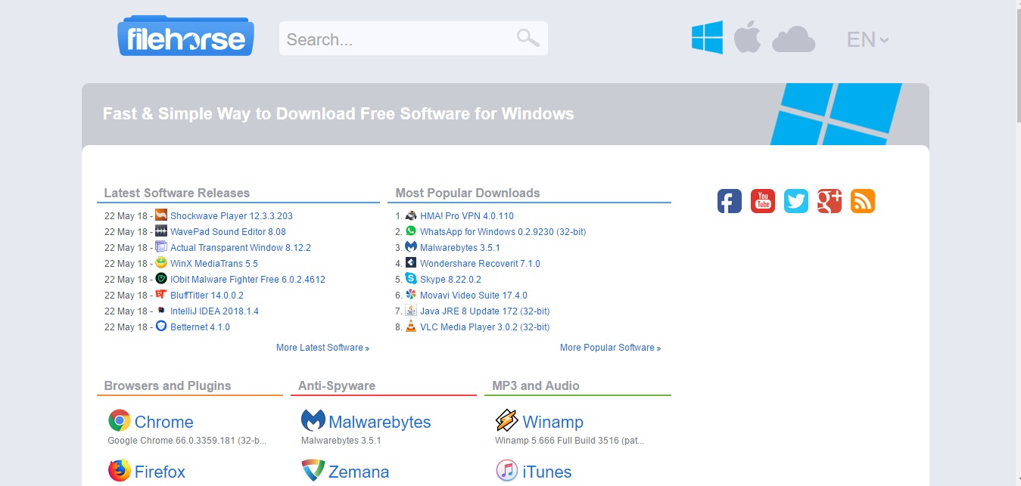
Task: Open More Latest Software link
Action: point(322,347)
